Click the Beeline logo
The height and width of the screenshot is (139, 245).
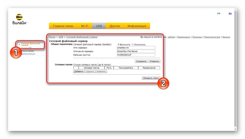(x=19, y=19)
